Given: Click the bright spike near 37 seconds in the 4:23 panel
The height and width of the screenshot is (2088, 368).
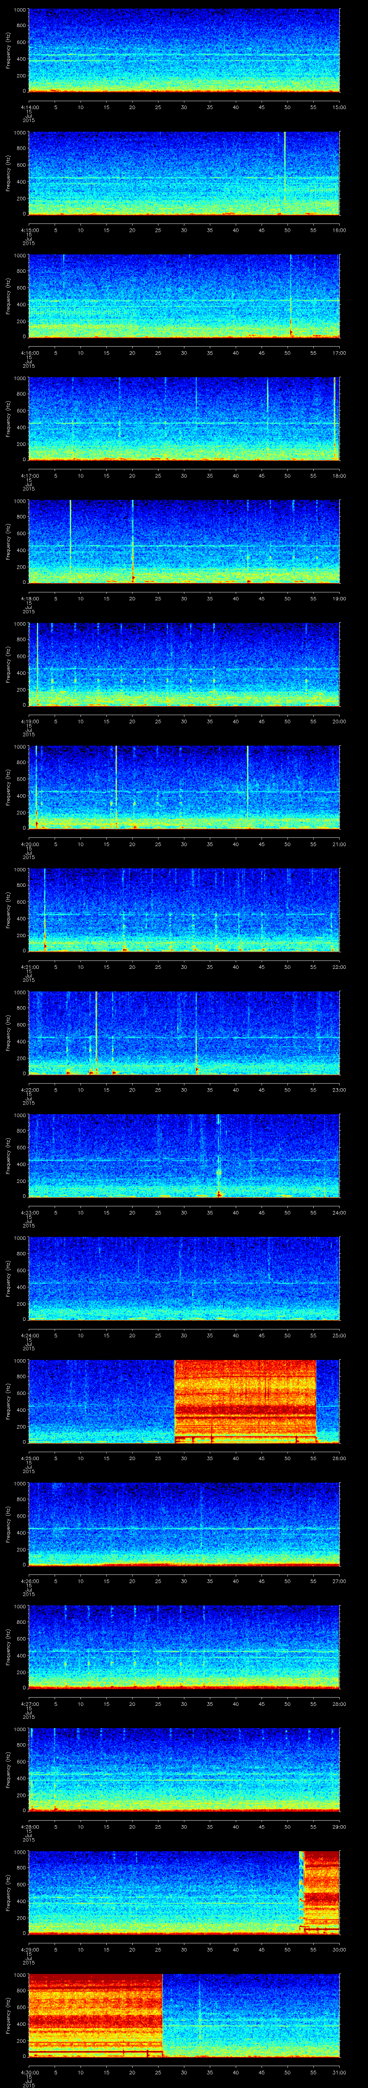Looking at the screenshot, I should 218,1156.
